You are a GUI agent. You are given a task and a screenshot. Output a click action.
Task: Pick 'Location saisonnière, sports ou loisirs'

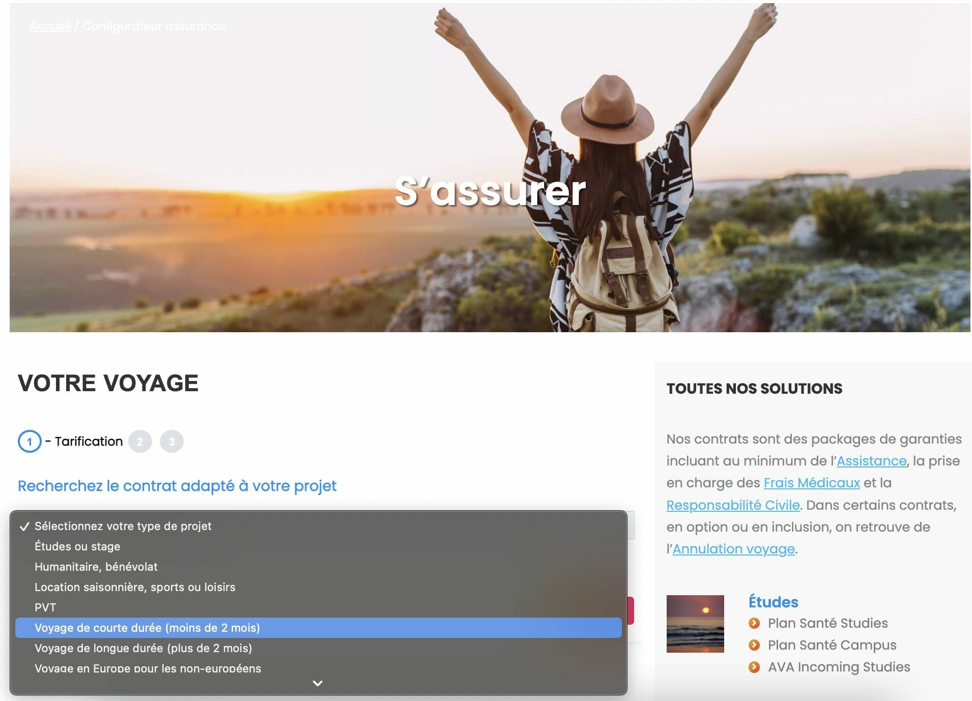(x=135, y=587)
